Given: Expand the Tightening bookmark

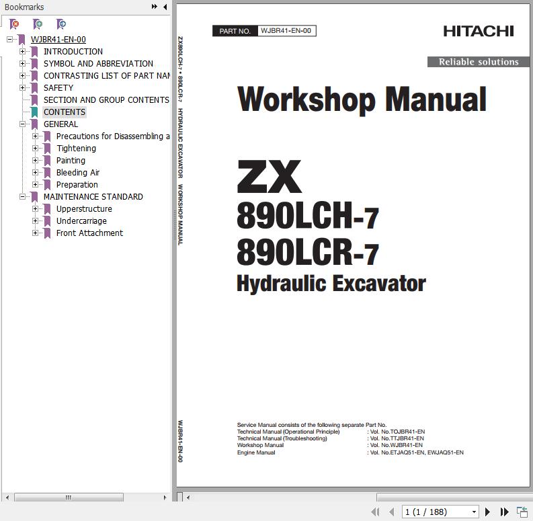Looking at the screenshot, I should coord(36,149).
